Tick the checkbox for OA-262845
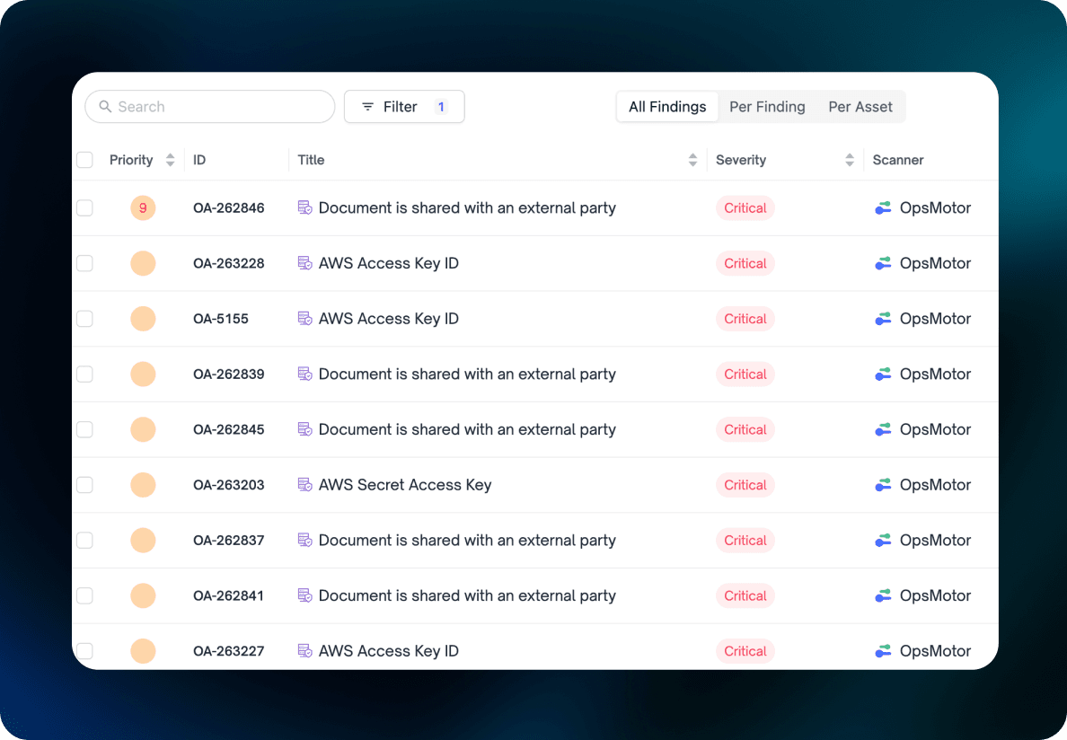1067x740 pixels. tap(85, 429)
